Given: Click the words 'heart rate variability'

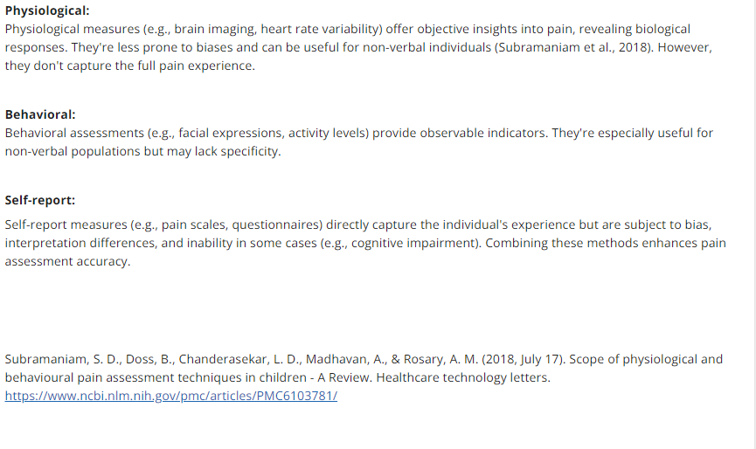Looking at the screenshot, I should point(320,29).
